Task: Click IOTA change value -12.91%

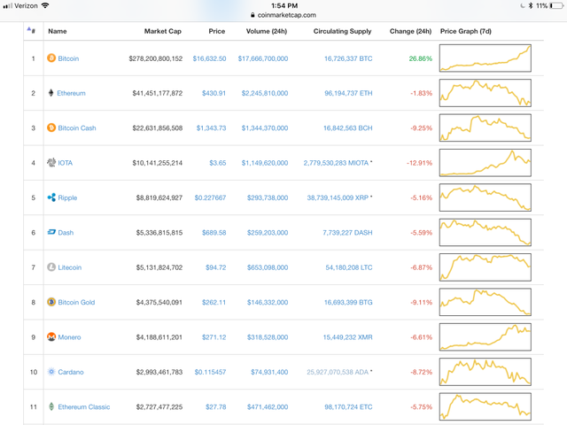Action: click(419, 163)
